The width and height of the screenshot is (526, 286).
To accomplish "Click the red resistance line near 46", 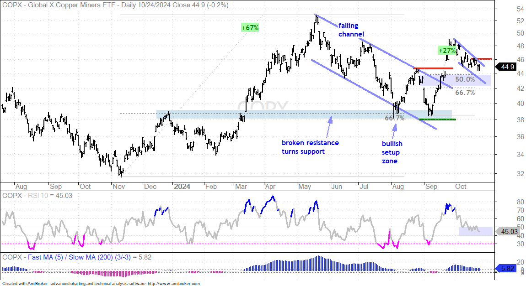I will [482, 59].
